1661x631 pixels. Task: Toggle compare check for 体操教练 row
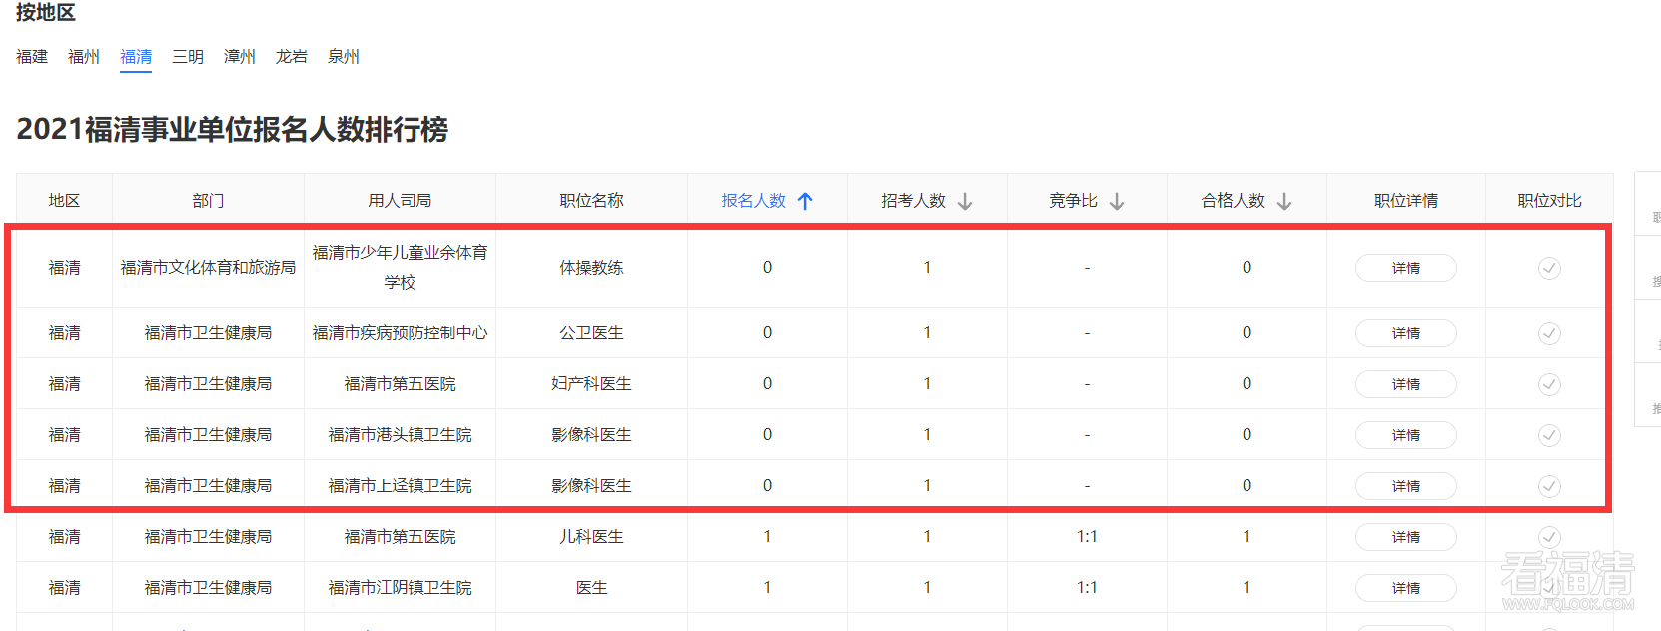pyautogui.click(x=1549, y=268)
